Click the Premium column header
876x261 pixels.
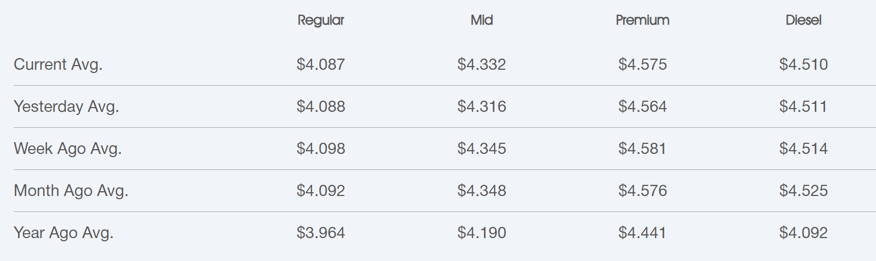tap(642, 20)
